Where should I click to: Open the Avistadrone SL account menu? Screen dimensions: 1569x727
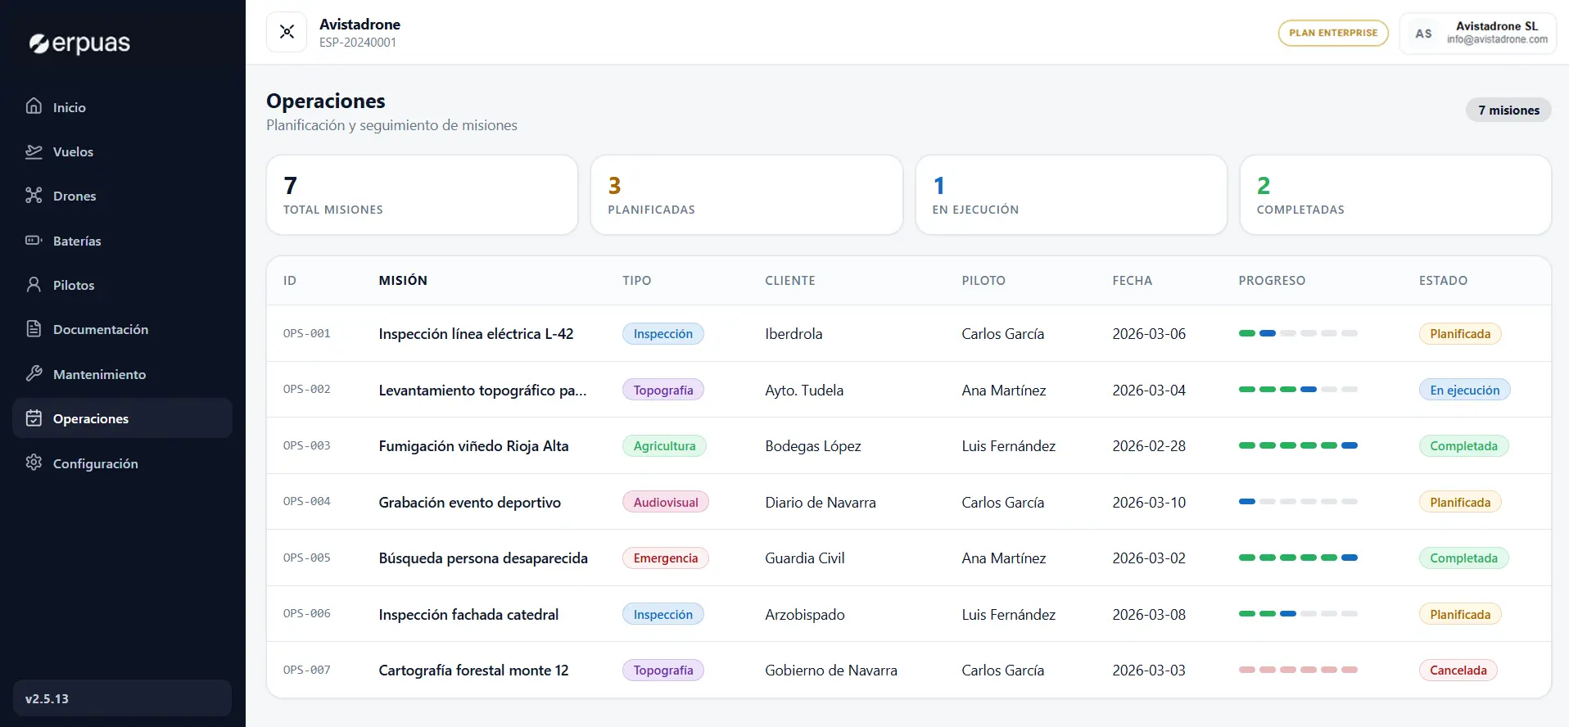coord(1478,33)
